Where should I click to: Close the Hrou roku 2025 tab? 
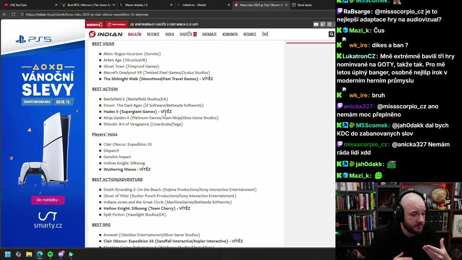[x=286, y=5]
